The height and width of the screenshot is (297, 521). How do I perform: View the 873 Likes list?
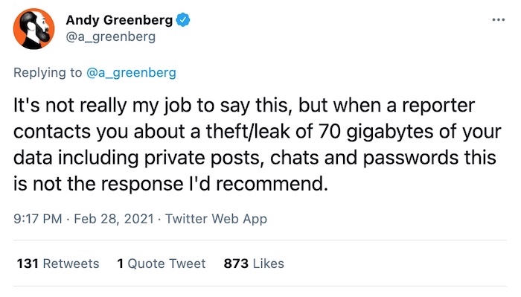254,264
